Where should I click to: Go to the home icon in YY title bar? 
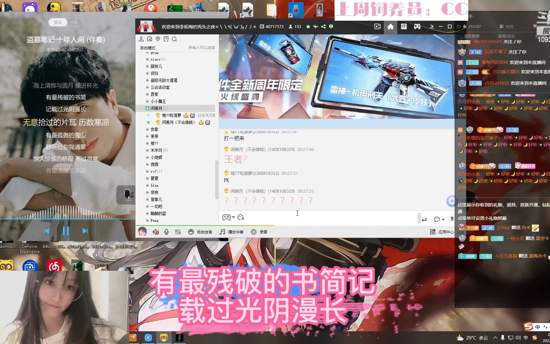click(391, 26)
